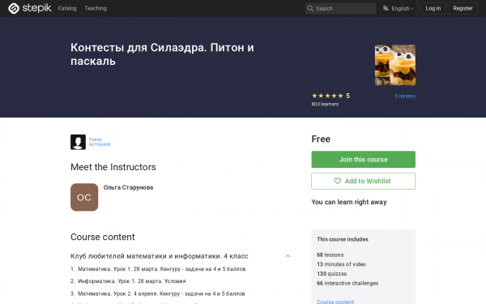Click the search magnifier icon

pos(310,8)
